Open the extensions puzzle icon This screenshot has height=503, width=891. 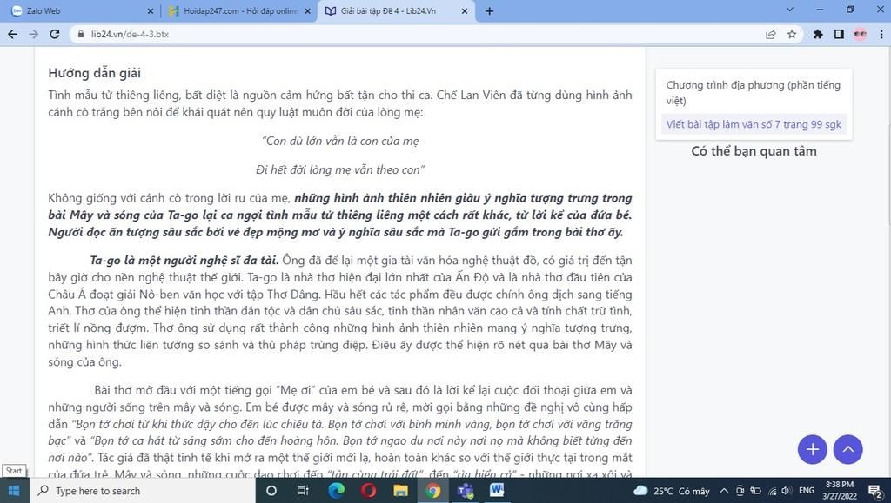point(818,34)
